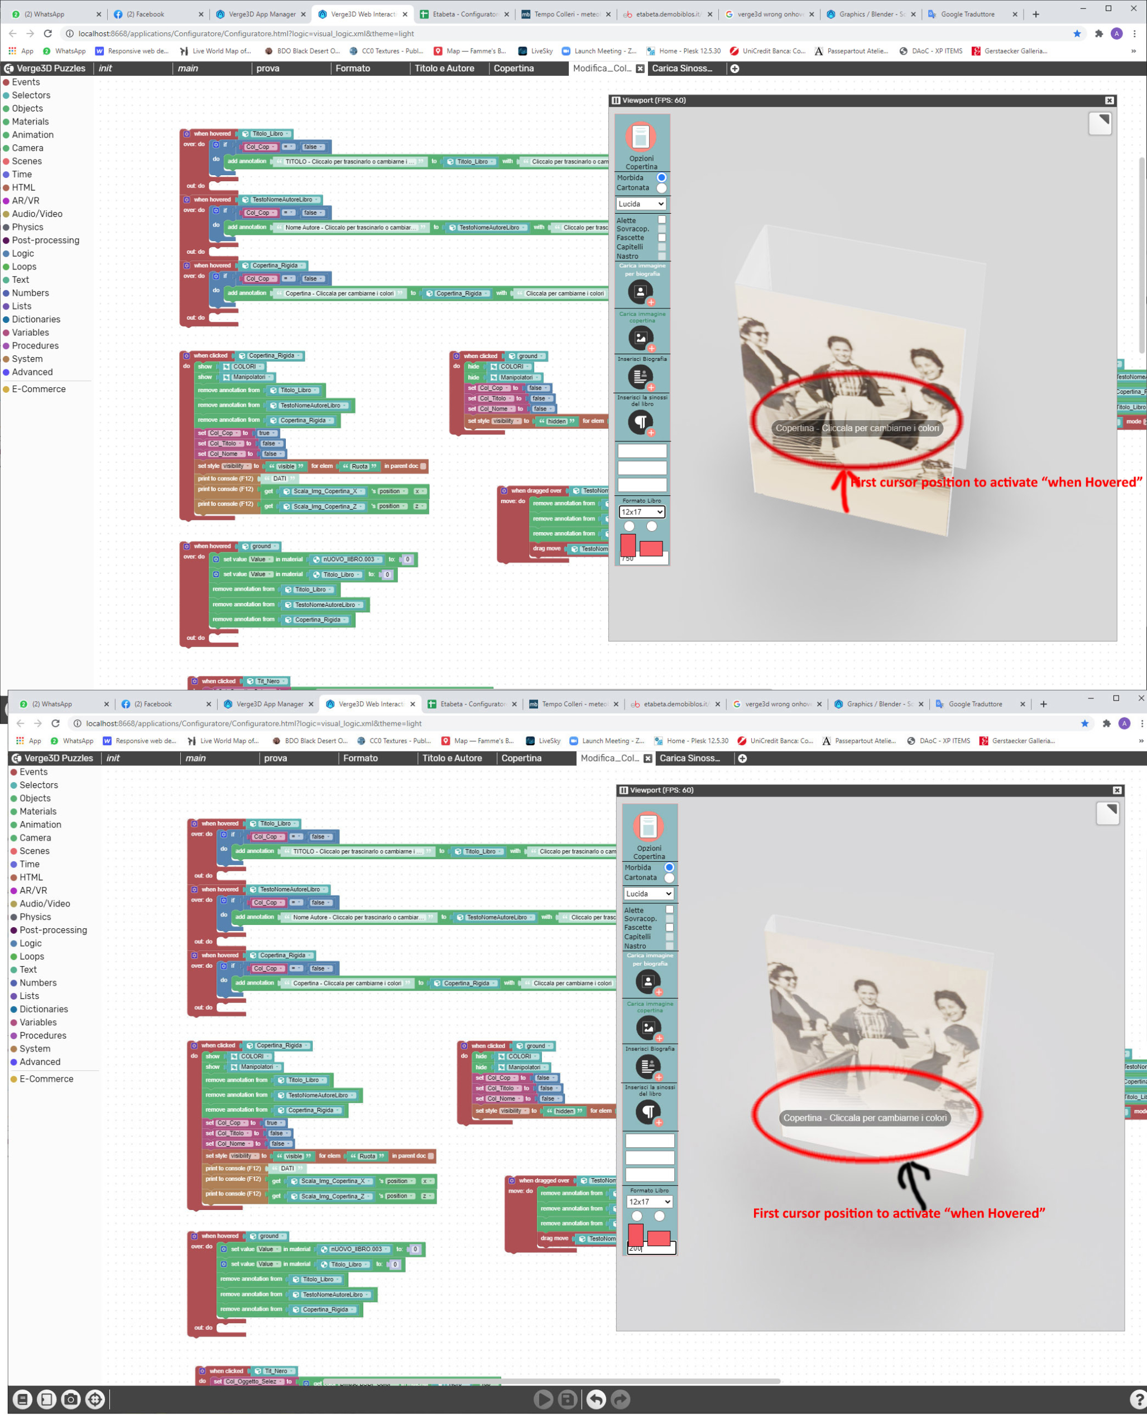Image resolution: width=1147 pixels, height=1428 pixels.
Task: Click the layout panel icon in the bottom toolbar
Action: [x=46, y=1399]
